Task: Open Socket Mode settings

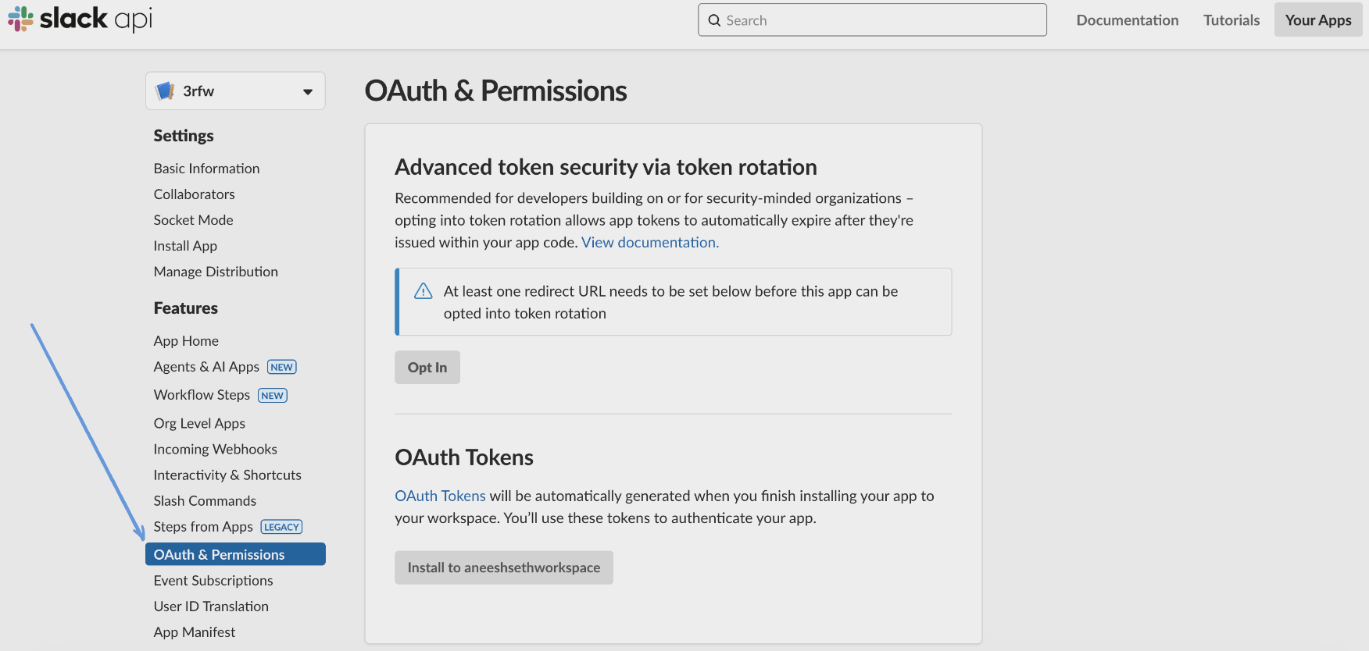Action: coord(193,220)
